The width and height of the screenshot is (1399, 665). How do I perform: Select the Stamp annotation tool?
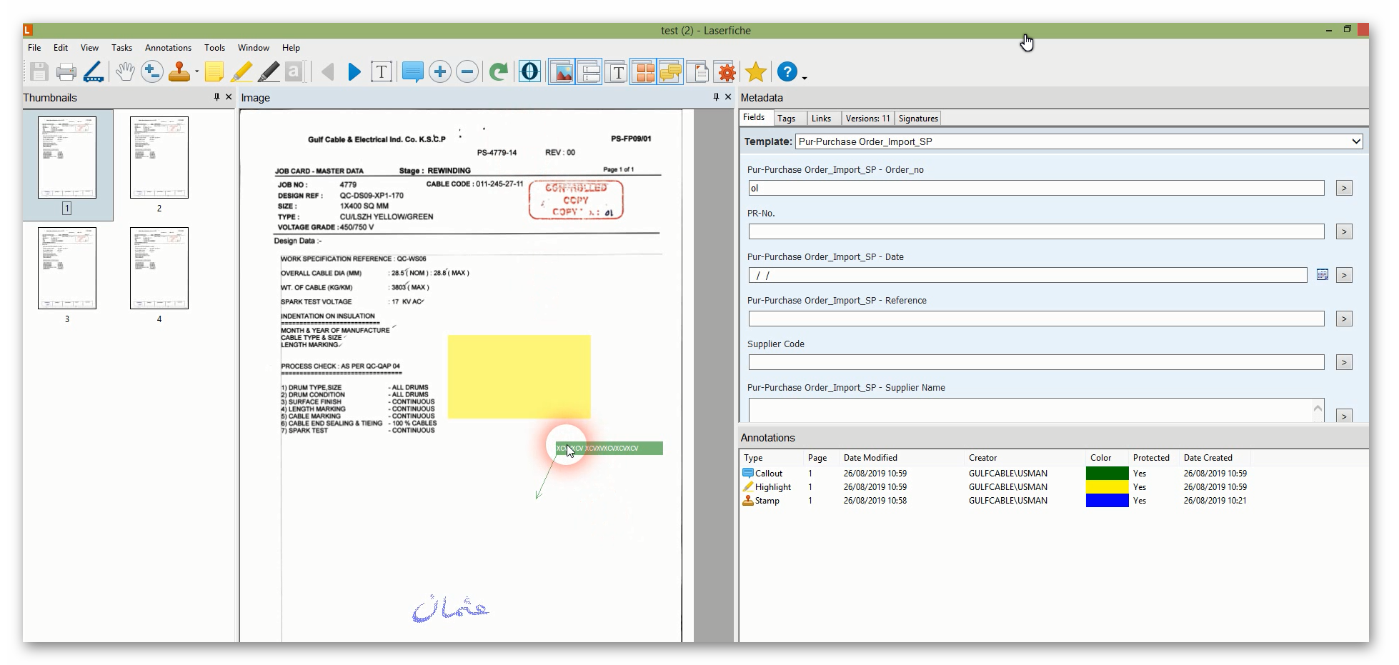coord(179,72)
